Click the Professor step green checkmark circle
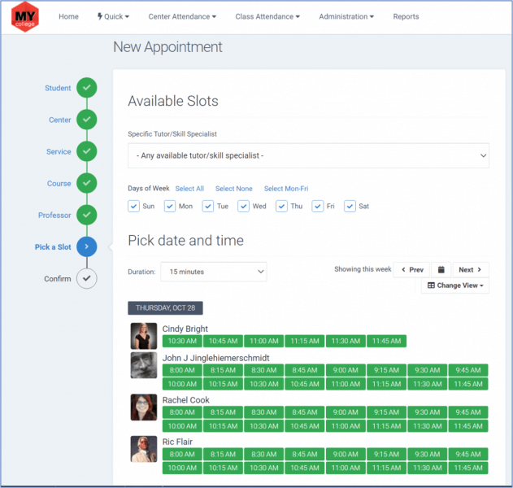This screenshot has width=513, height=488. (87, 215)
